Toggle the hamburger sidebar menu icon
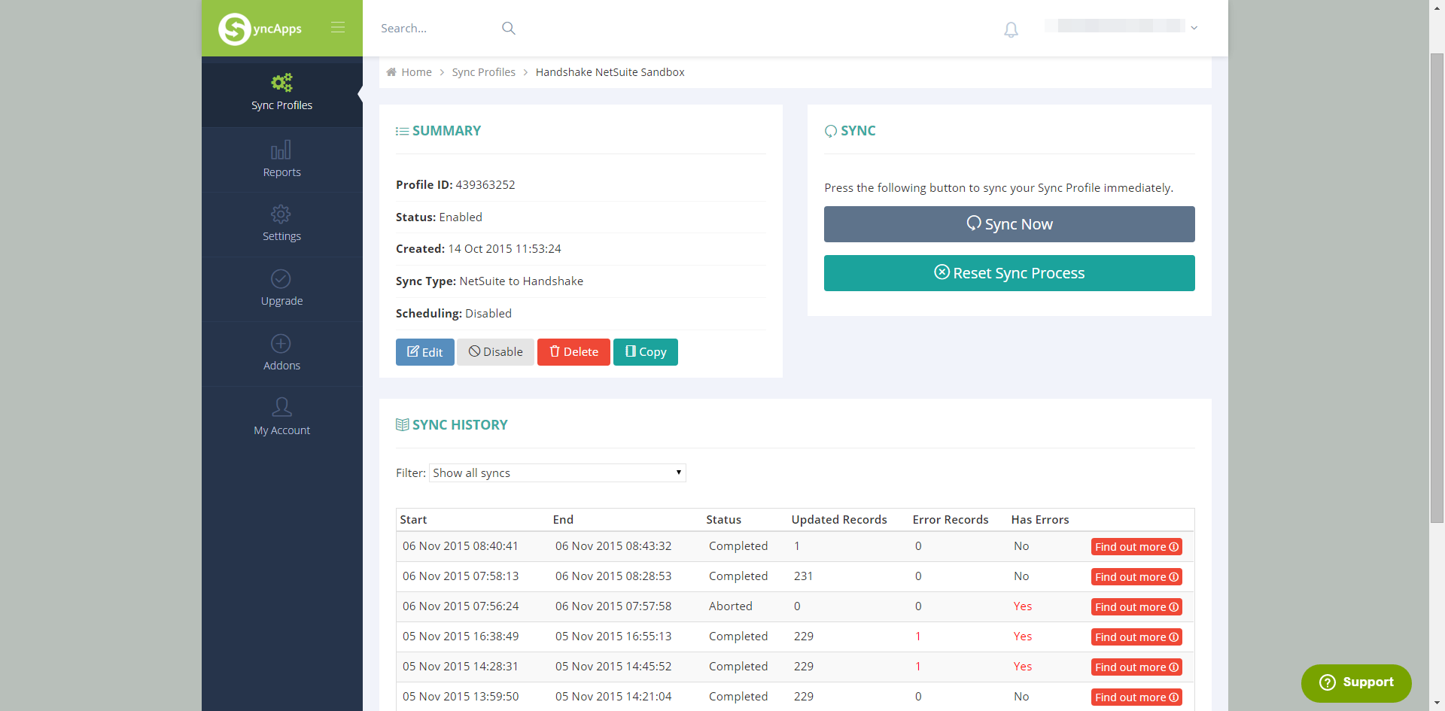Image resolution: width=1445 pixels, height=711 pixels. (338, 28)
